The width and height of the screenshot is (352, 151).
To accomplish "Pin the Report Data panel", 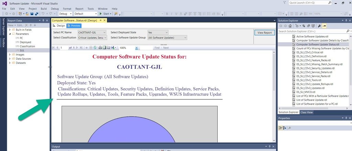I will click(43, 21).
